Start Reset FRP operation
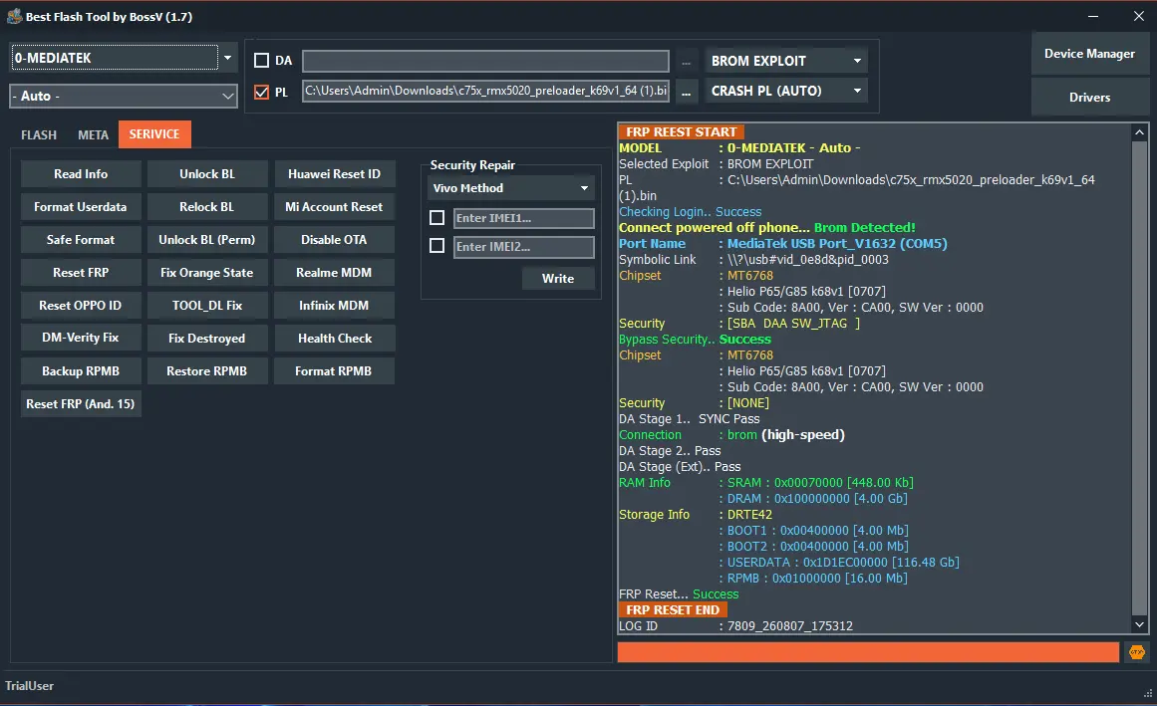The image size is (1157, 706). [81, 273]
